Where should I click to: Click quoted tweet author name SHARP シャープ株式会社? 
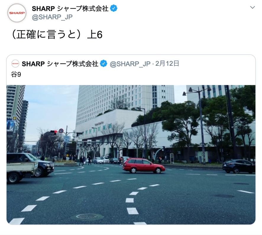pos(60,64)
